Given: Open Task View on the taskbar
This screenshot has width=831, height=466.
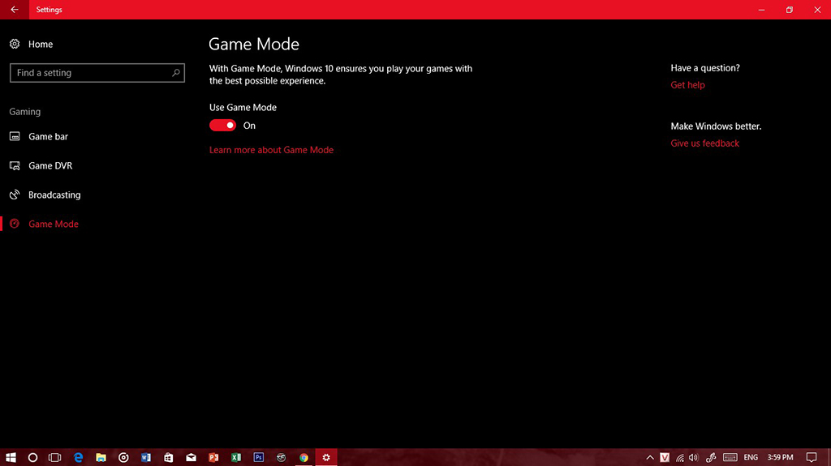Looking at the screenshot, I should 55,457.
